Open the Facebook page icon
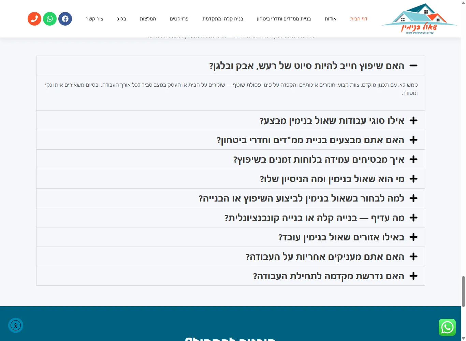Image resolution: width=466 pixels, height=341 pixels. [x=65, y=19]
